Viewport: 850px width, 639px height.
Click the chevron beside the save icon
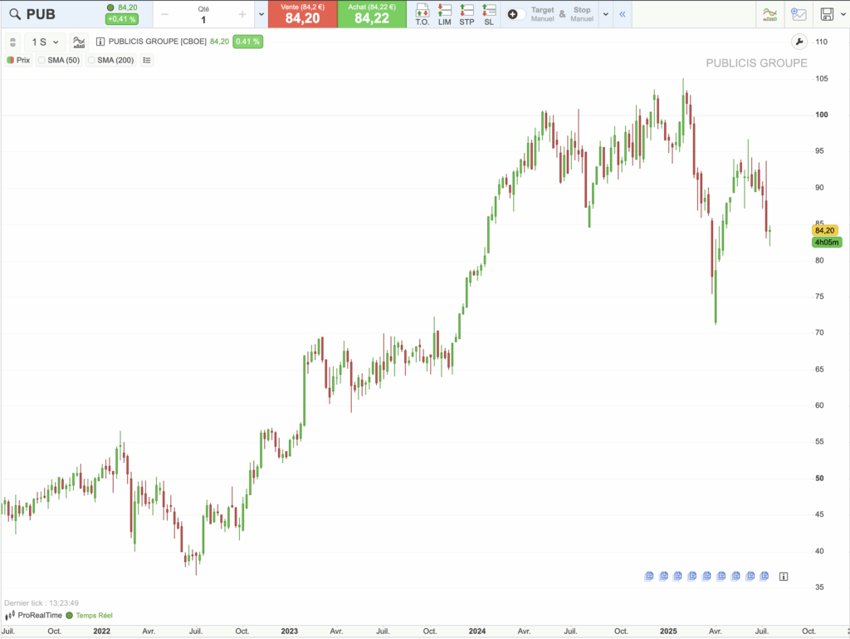(x=843, y=14)
